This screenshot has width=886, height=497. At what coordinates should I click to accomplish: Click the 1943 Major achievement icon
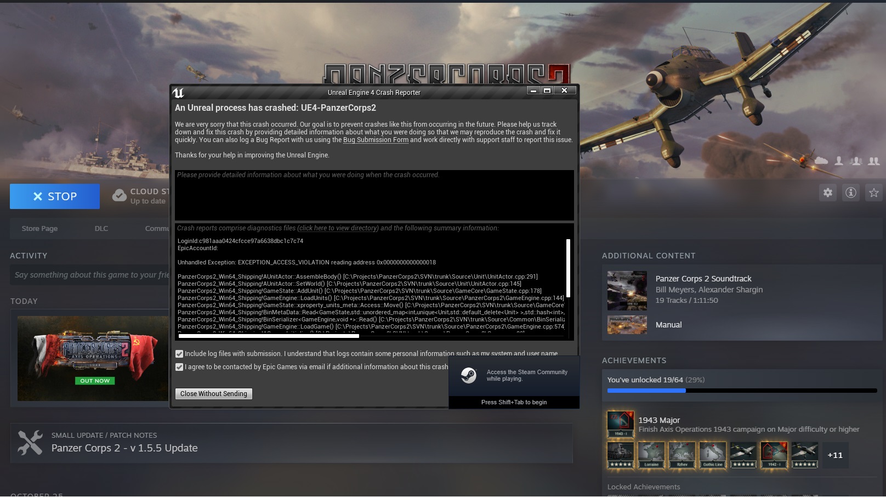(621, 424)
